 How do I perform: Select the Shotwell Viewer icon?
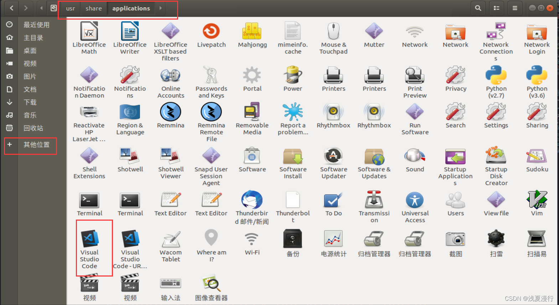tap(171, 156)
